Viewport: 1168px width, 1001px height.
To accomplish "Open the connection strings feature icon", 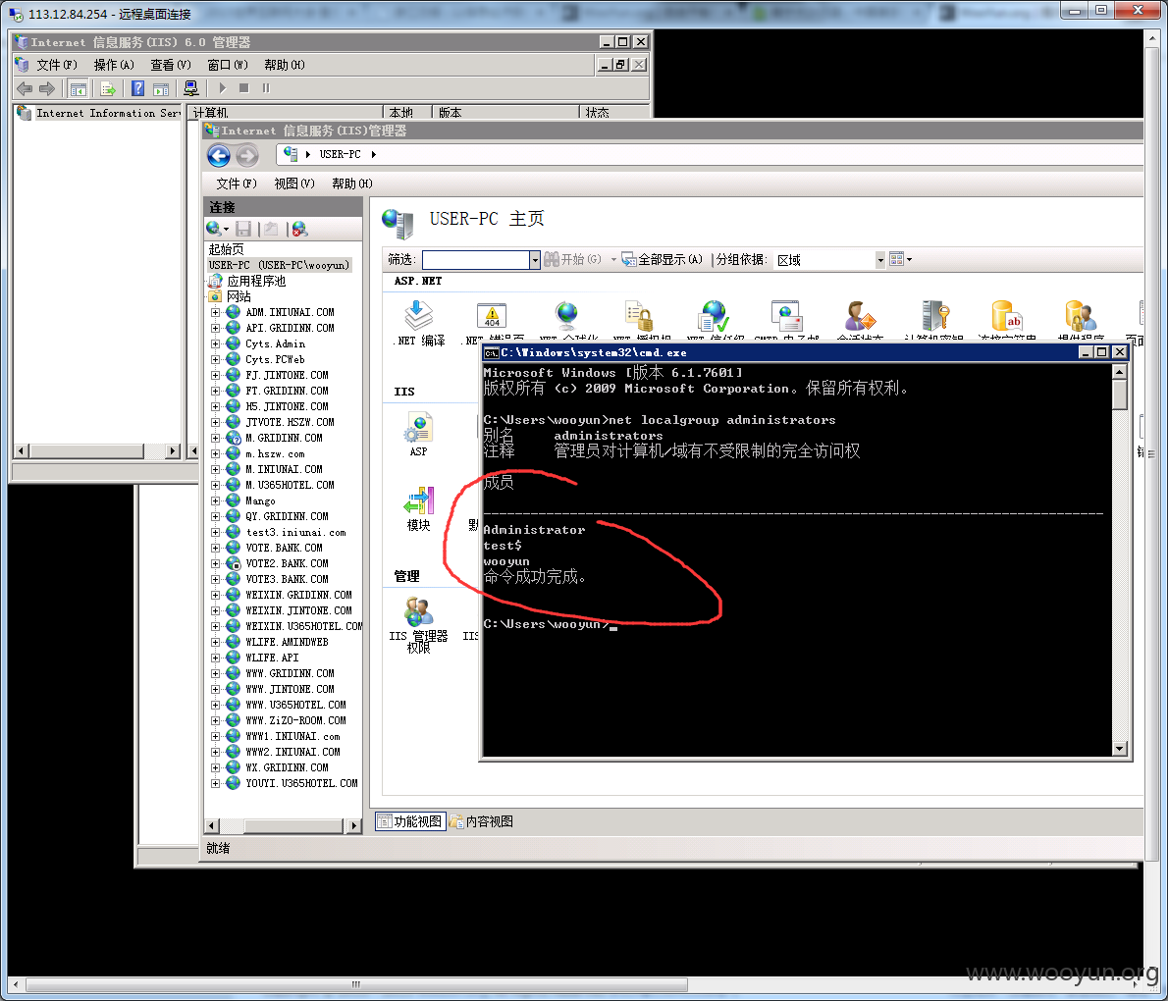I will click(1007, 316).
